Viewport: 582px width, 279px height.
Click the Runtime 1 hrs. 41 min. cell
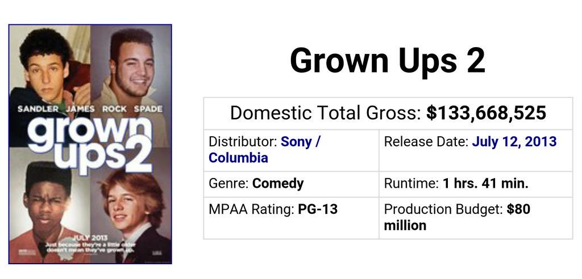(476, 184)
